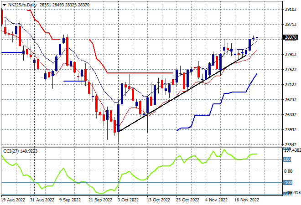Select the 25932 price scale label
Viewport: 301px width, 205px height.
(291, 130)
